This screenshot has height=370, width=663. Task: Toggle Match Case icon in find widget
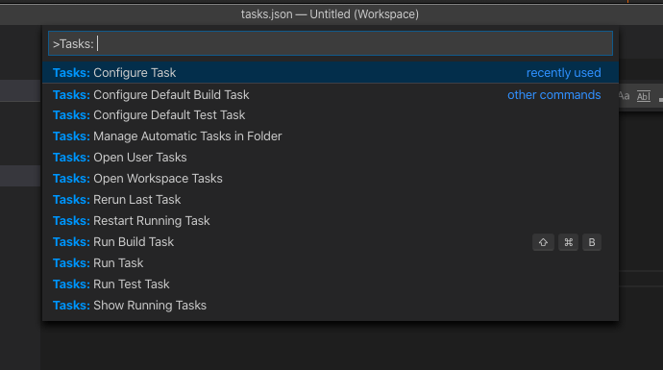(x=625, y=96)
